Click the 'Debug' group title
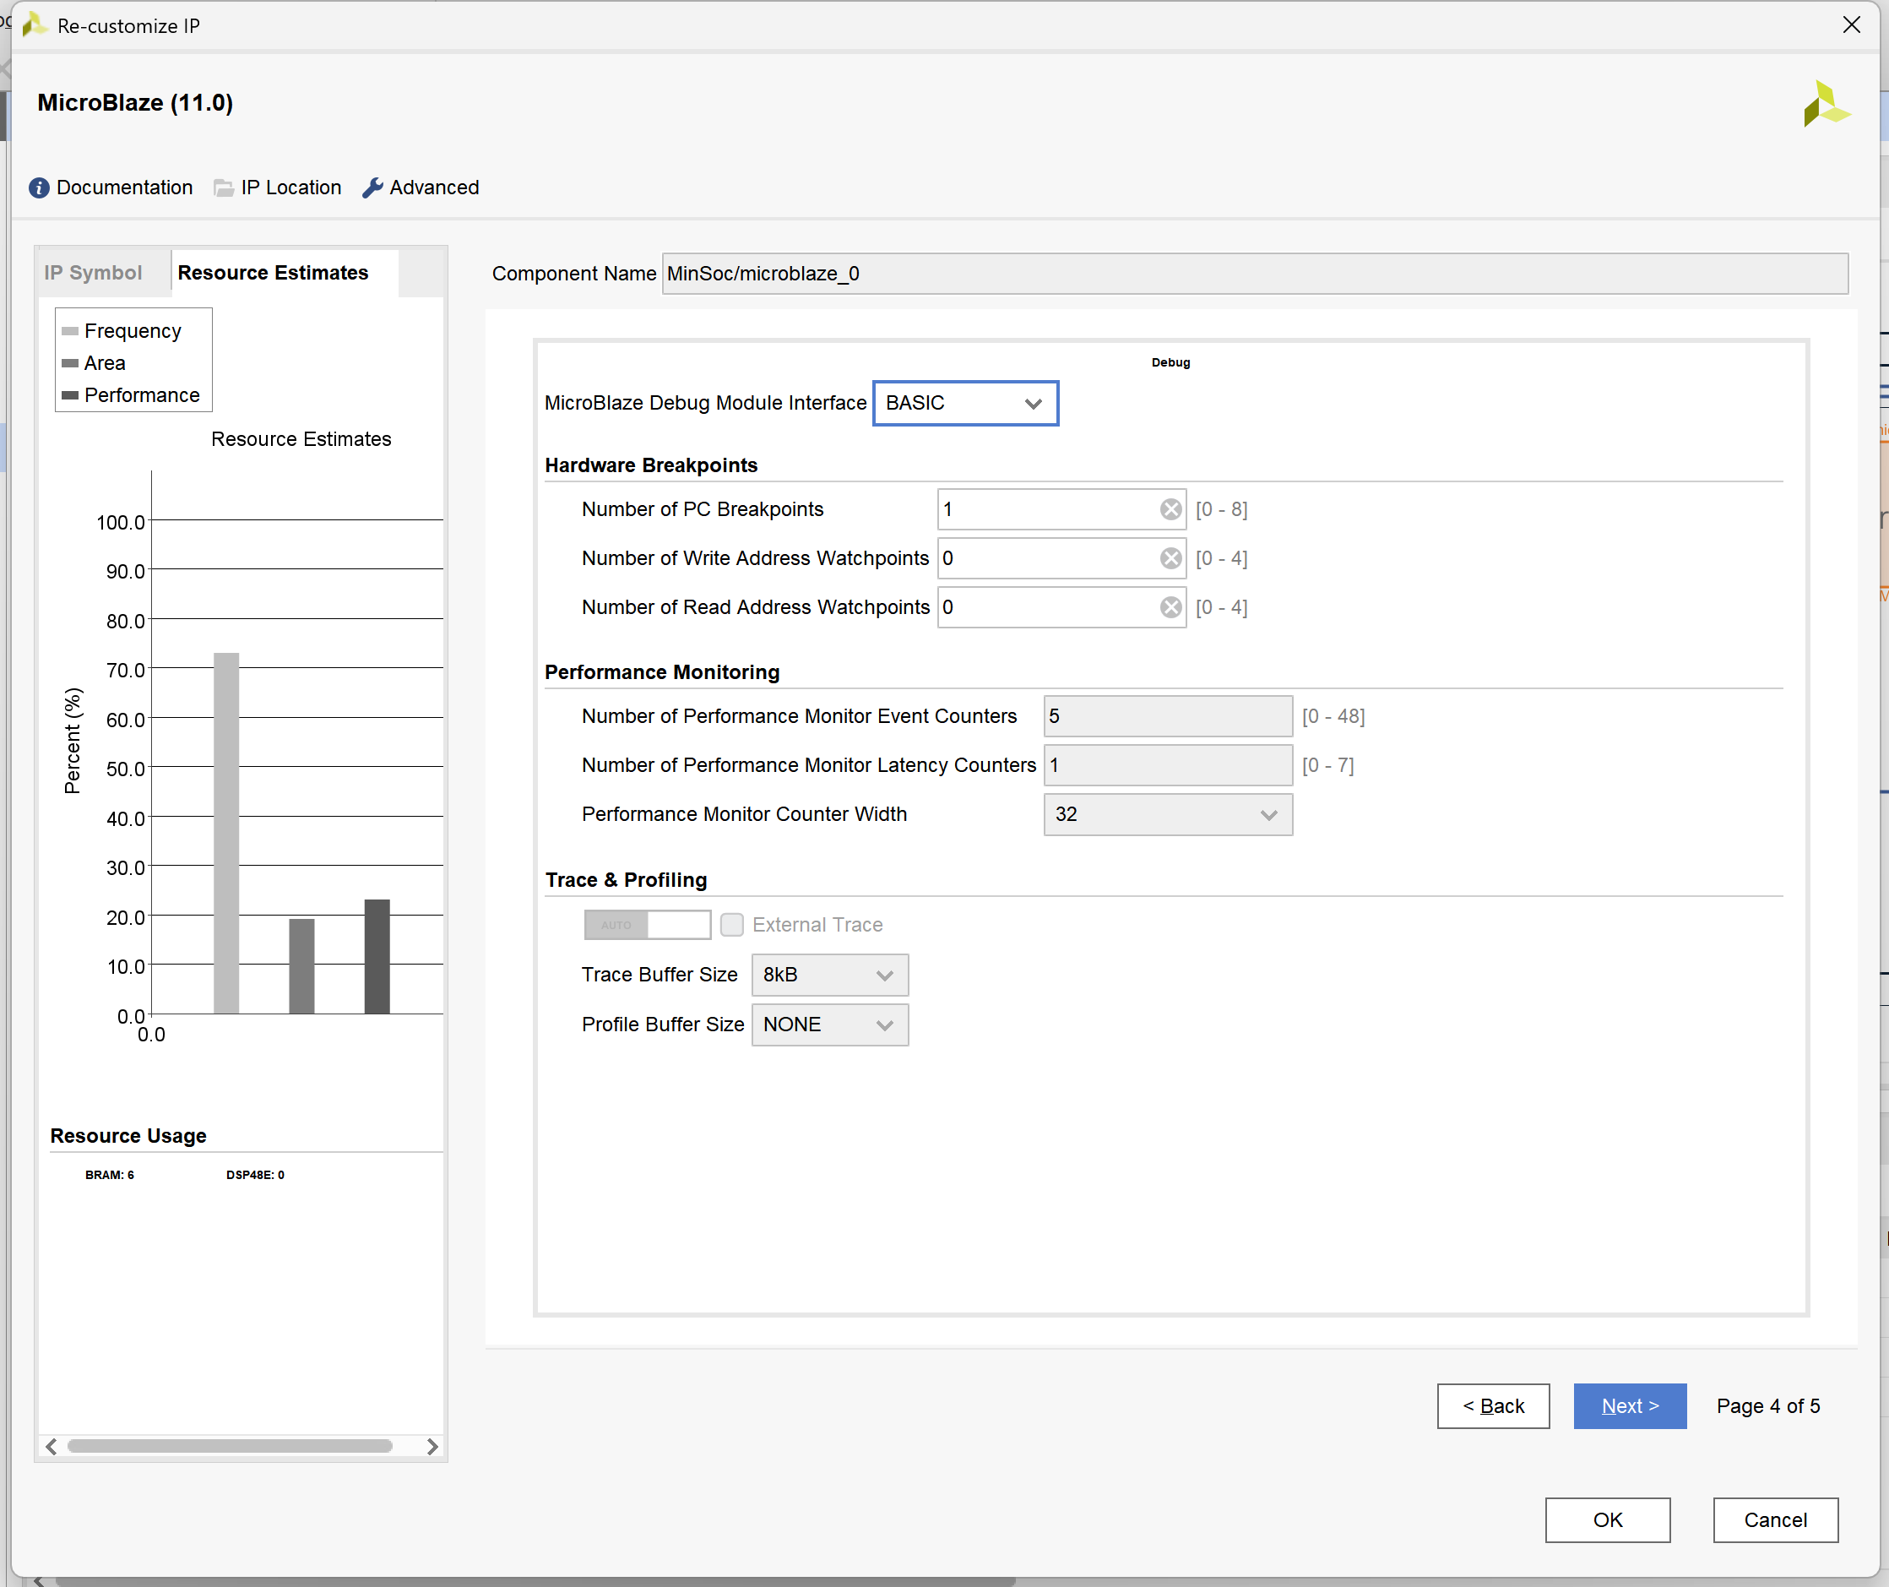This screenshot has width=1889, height=1587. pos(1170,362)
